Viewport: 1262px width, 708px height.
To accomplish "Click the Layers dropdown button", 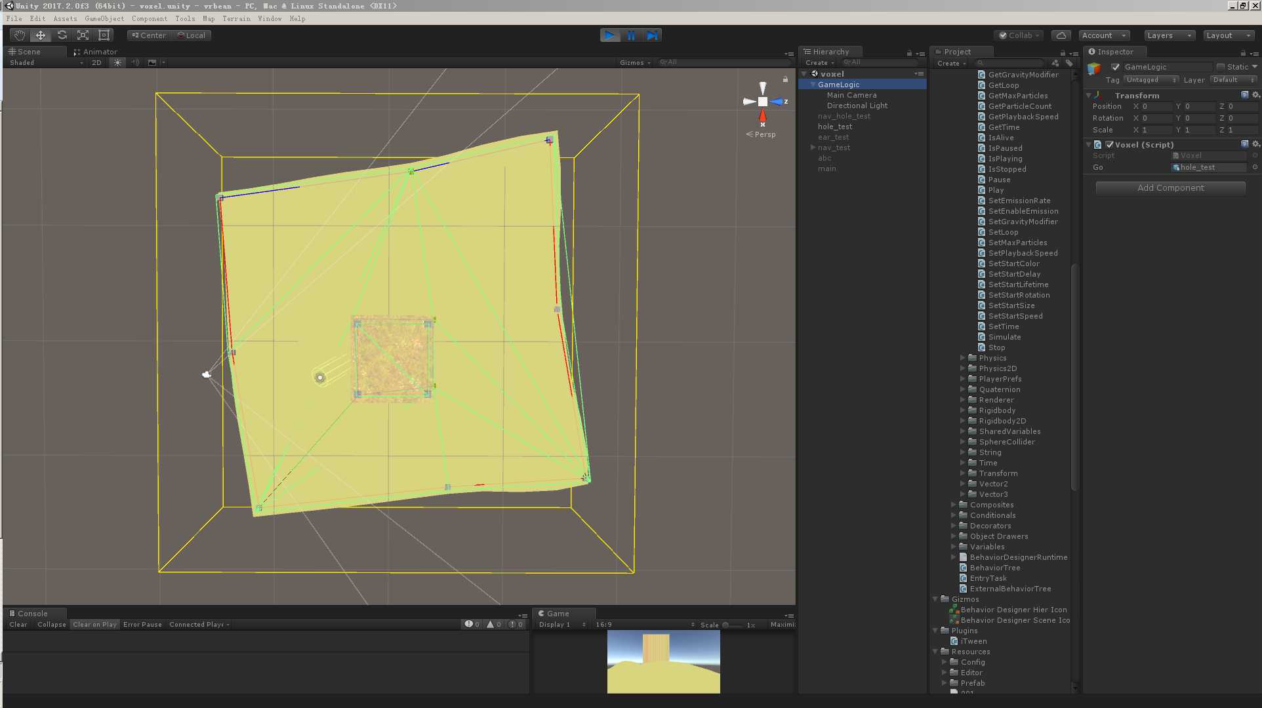I will (1168, 35).
